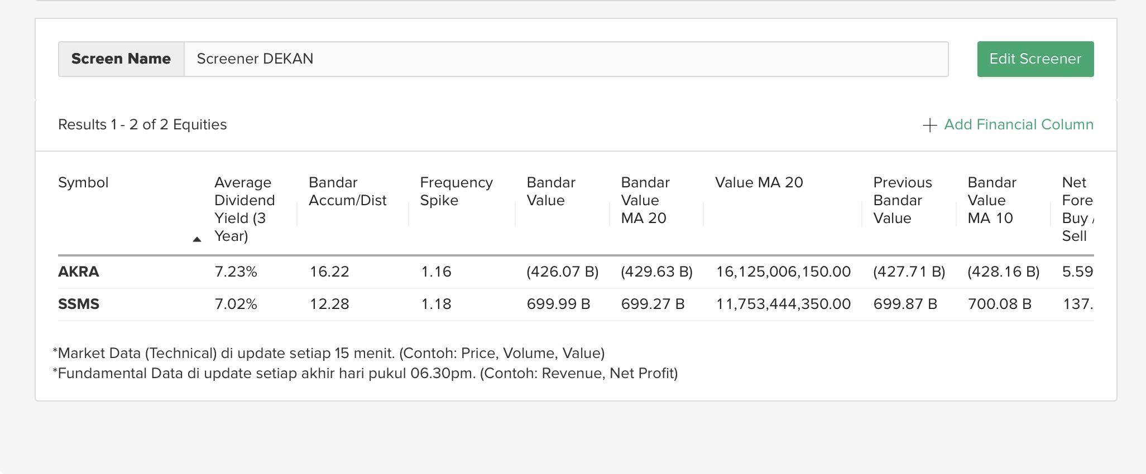Image resolution: width=1146 pixels, height=474 pixels.
Task: Click AKRA's Value MA 20 figure
Action: coord(783,272)
